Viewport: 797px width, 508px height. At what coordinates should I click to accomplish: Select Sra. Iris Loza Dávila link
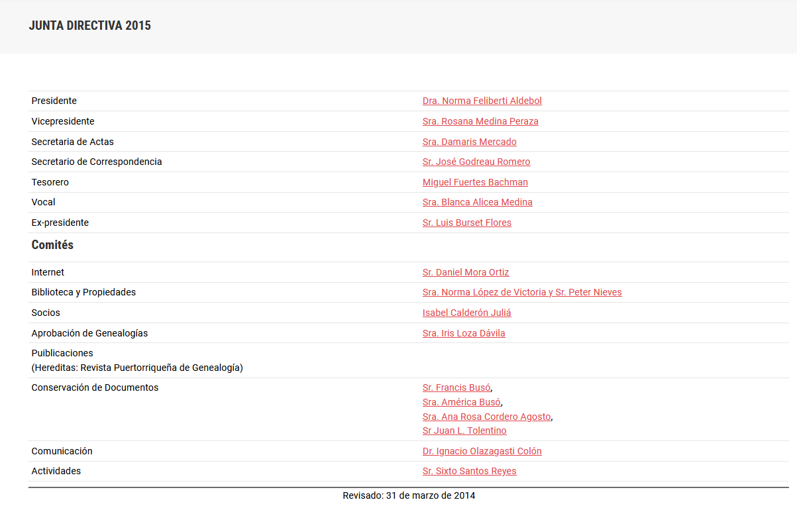pos(464,333)
